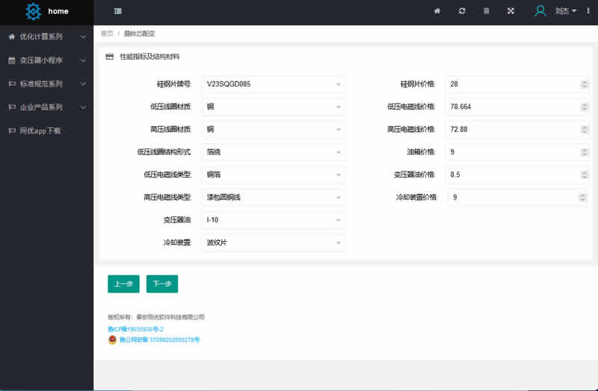Expand the 优化计算系列 menu
Screen dimensions: 598x391
coord(46,37)
